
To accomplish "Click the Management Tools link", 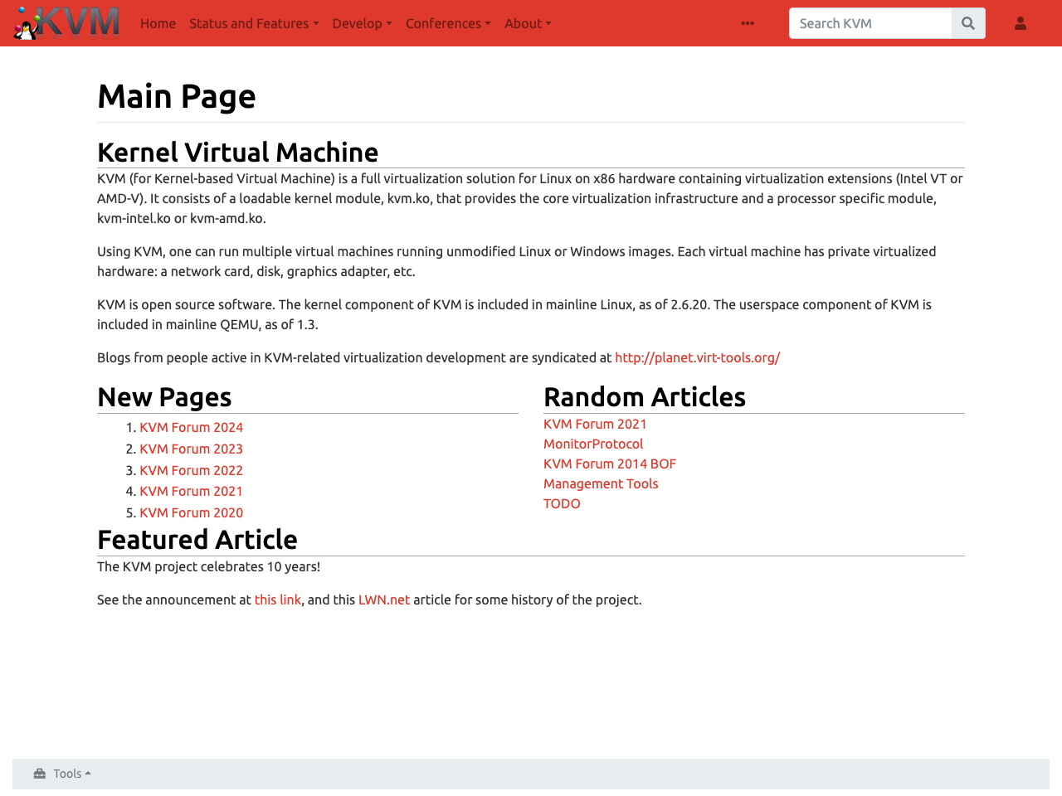I will click(x=601, y=483).
